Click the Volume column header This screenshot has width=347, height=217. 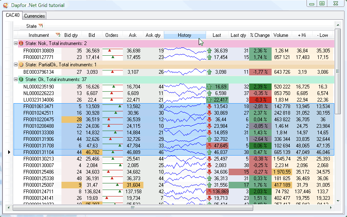point(281,35)
